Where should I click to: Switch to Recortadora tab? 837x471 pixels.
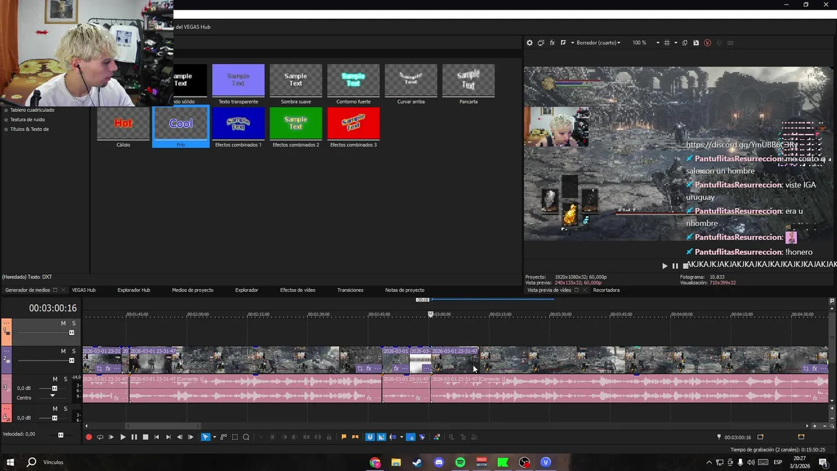pos(606,290)
